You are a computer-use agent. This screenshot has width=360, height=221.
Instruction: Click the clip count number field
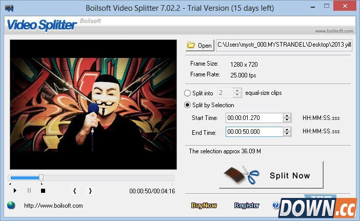(226, 93)
